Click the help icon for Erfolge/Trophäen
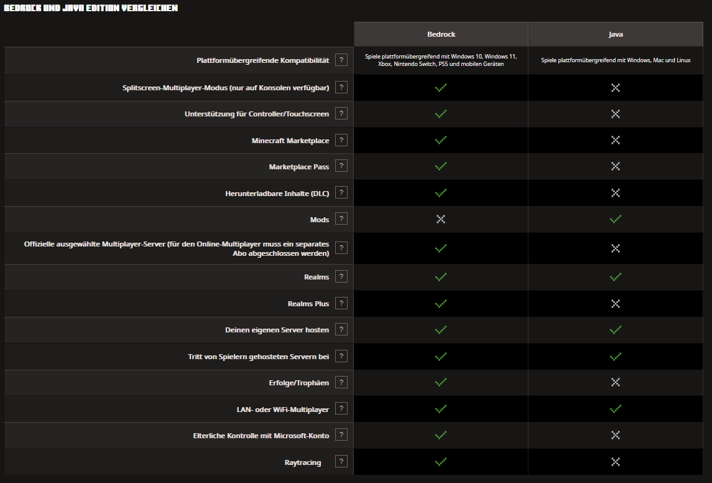This screenshot has width=712, height=483. coord(341,382)
